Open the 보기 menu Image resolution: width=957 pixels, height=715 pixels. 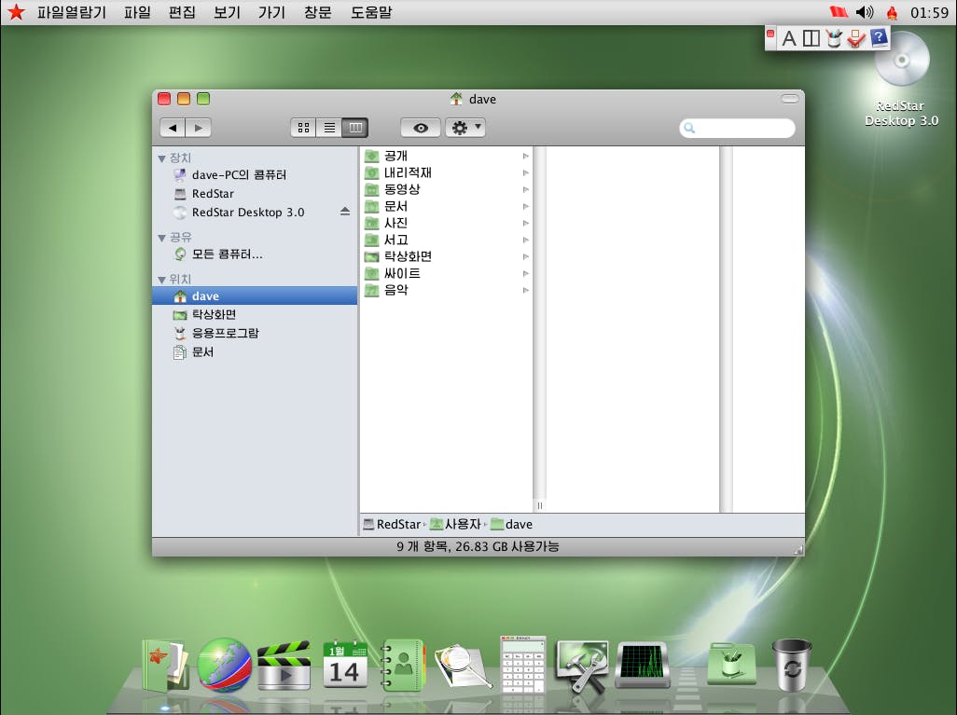(227, 12)
